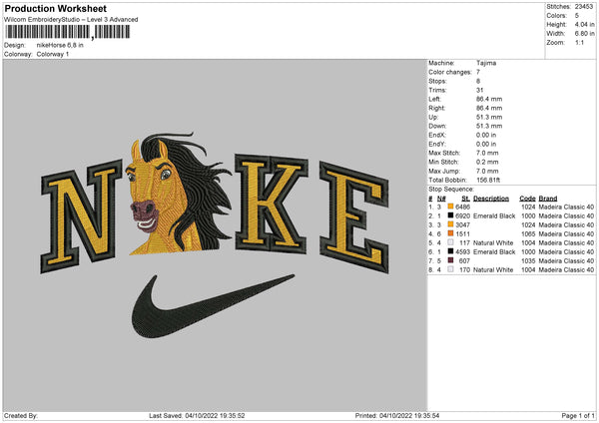
Task: Click the embroidered letter E in the preview
Action: pos(354,216)
